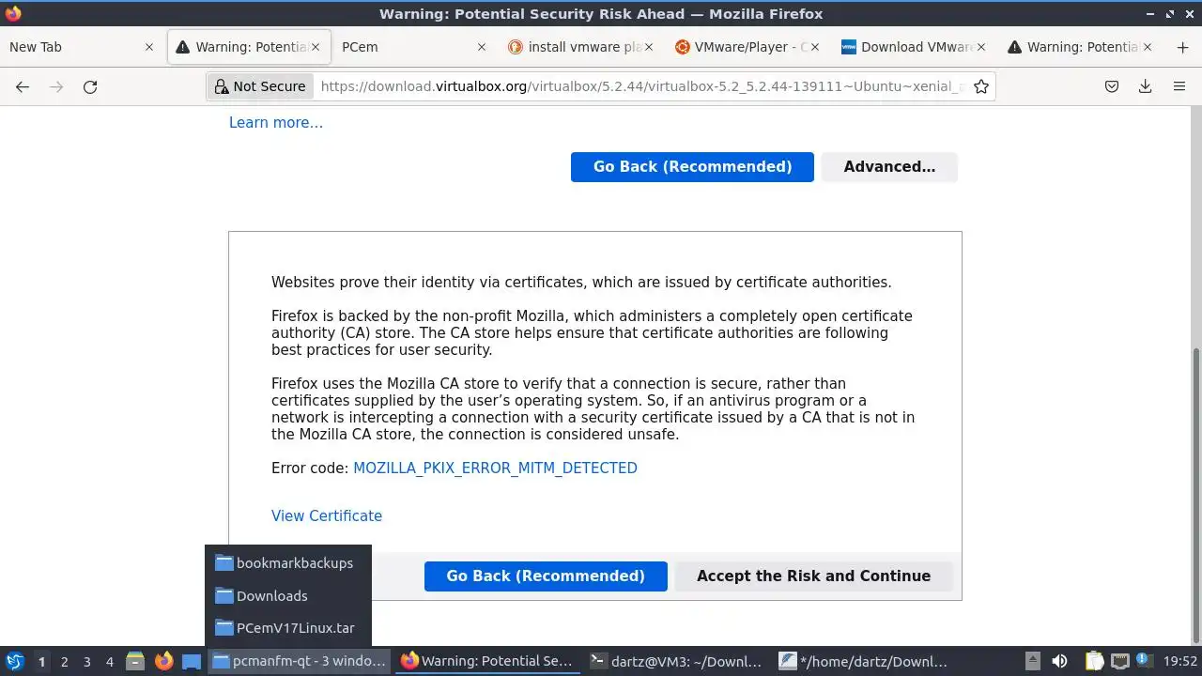Open the volume control in the tray
This screenshot has height=676, width=1202.
tap(1059, 661)
